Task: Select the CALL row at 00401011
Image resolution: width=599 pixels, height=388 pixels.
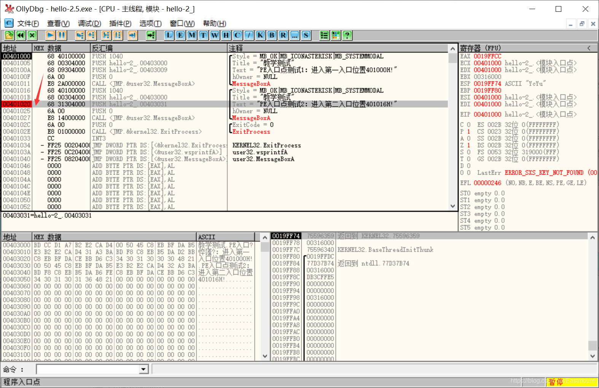Action: [x=225, y=84]
